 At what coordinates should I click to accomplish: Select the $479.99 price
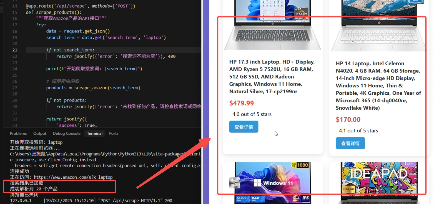coord(242,103)
